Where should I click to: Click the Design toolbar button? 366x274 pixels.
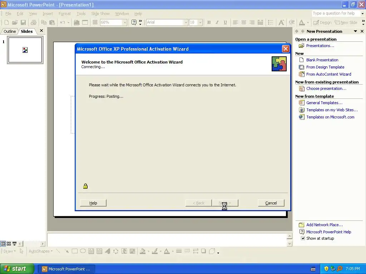(x=322, y=22)
